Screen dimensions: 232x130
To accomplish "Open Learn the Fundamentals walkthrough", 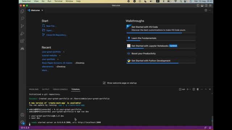I will pos(161,38).
